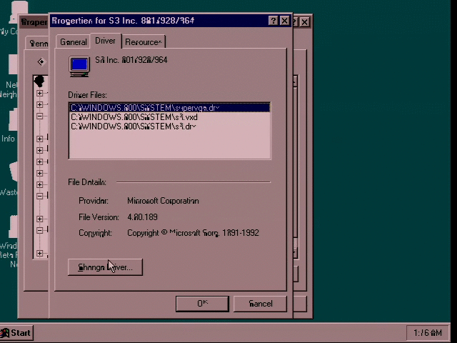The height and width of the screenshot is (343, 457).
Task: Click the taskbar clock showing 1:16 AM
Action: tap(428, 333)
